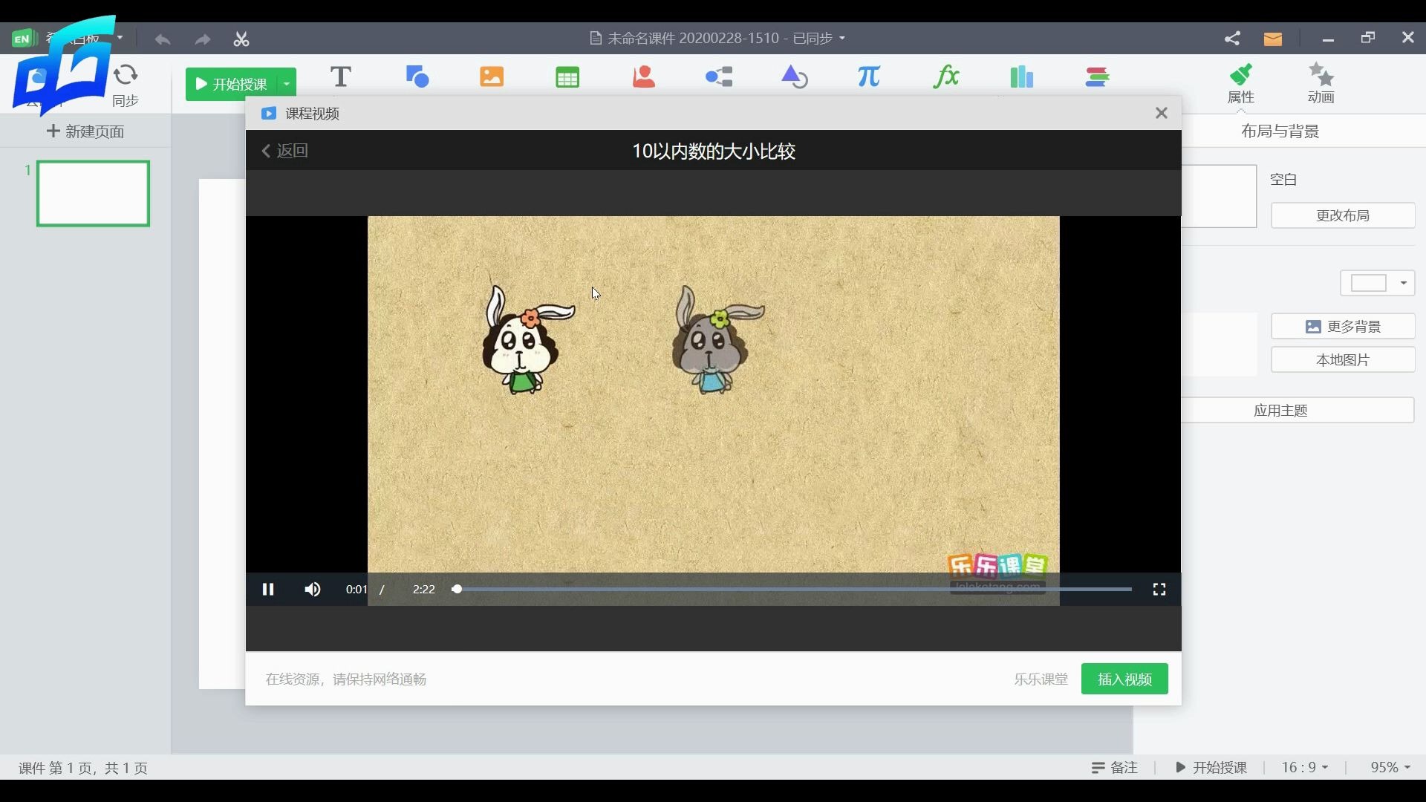
Task: Open the mail envelope icon
Action: click(1273, 39)
